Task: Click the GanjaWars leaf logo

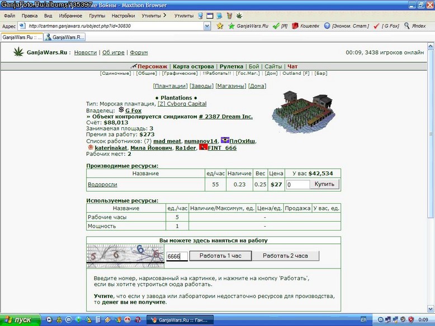Action: click(x=18, y=52)
